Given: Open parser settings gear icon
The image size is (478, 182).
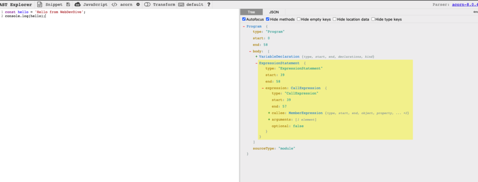Looking at the screenshot, I should [138, 5].
